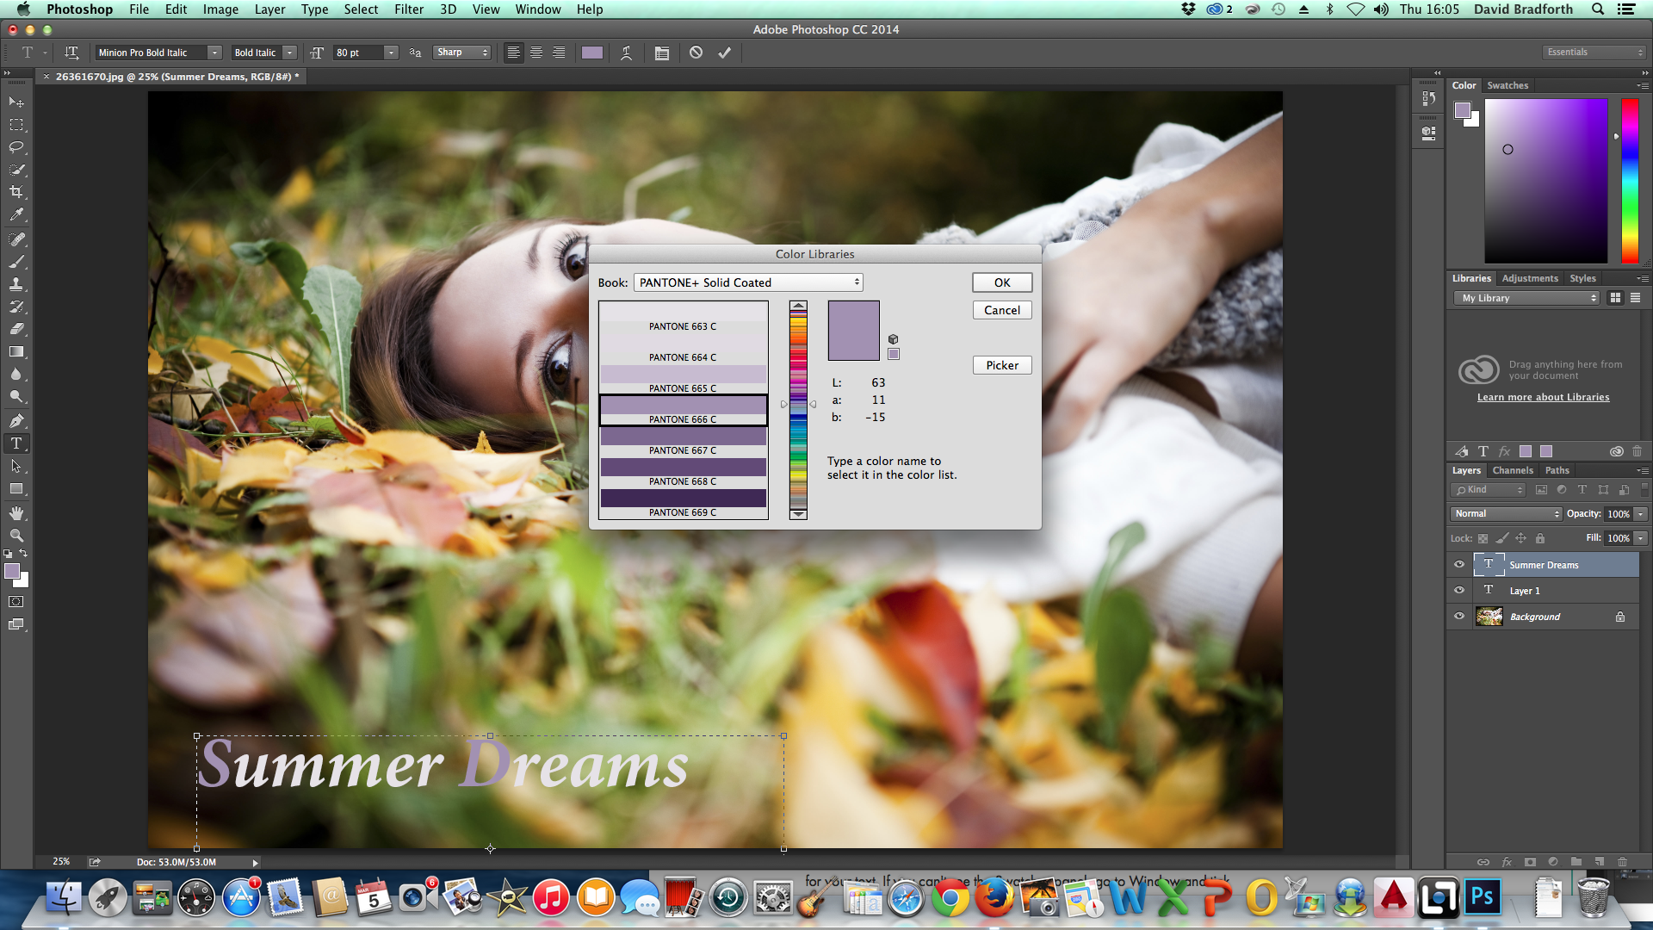Open the Essentials workspace dropdown
This screenshot has width=1653, height=930.
tap(1593, 53)
